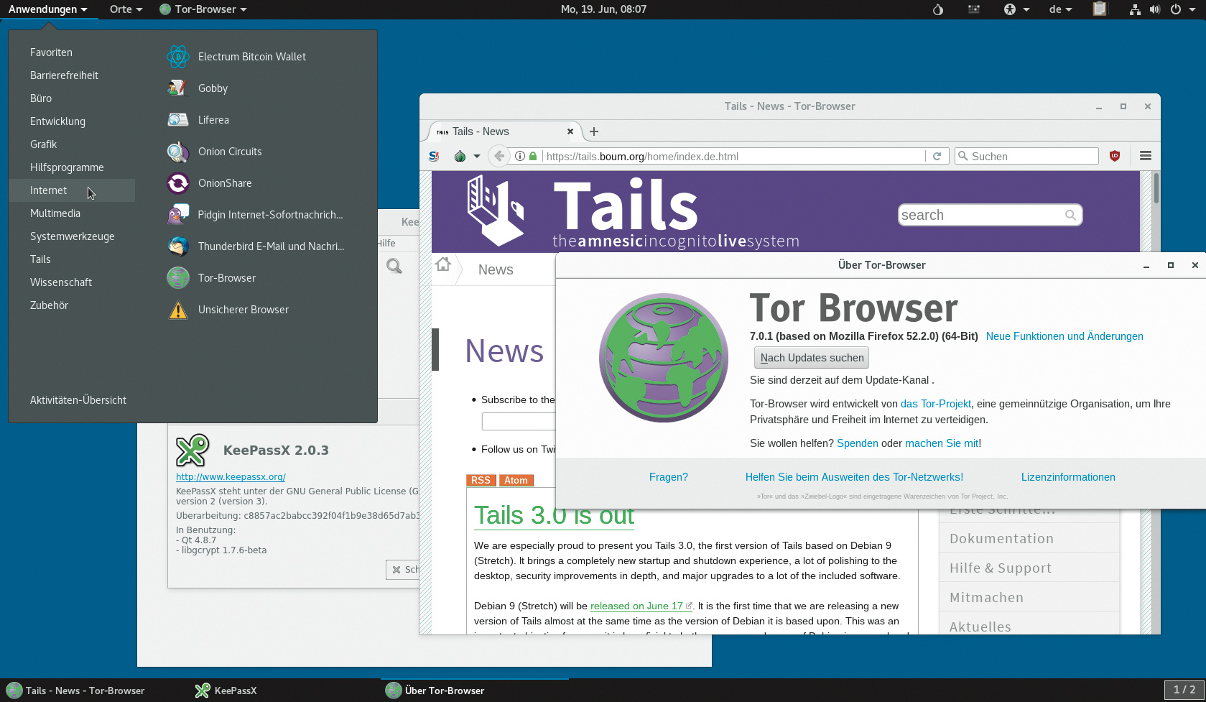This screenshot has width=1206, height=702.
Task: Open the Büro category
Action: click(x=41, y=98)
